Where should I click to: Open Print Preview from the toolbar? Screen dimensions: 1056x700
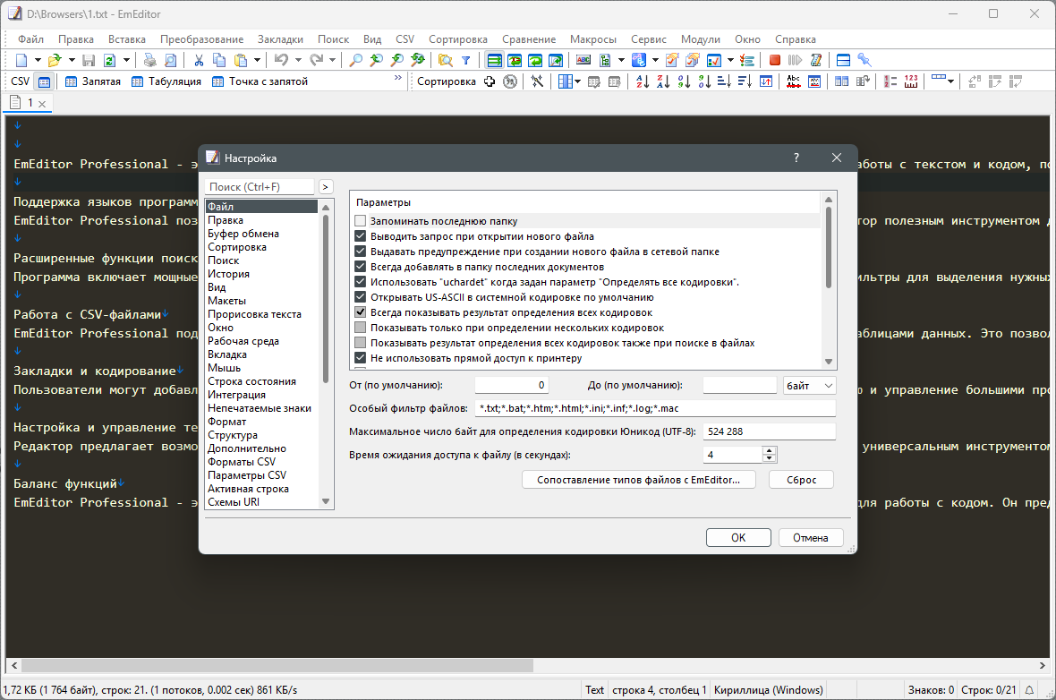[x=170, y=60]
